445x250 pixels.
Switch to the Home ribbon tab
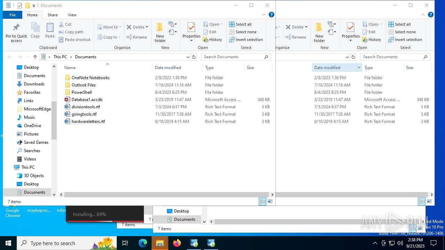32,15
